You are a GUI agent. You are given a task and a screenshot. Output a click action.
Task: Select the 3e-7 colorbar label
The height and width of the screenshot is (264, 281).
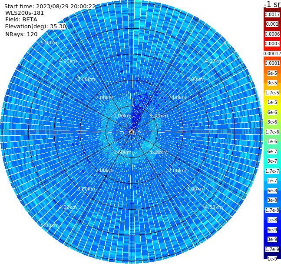click(x=272, y=161)
